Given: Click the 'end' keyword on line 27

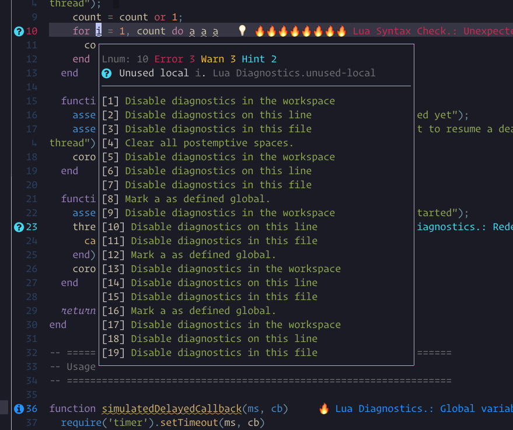Looking at the screenshot, I should (x=69, y=283).
